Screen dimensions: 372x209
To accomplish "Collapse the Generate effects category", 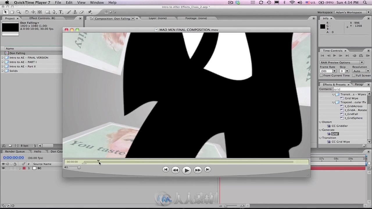I will 320,130.
